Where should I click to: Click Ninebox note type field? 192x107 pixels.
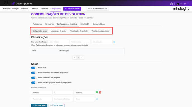42,92
